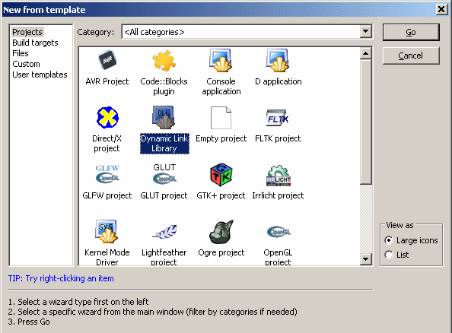
Task: Choose the Direct/X project icon
Action: coord(107,117)
